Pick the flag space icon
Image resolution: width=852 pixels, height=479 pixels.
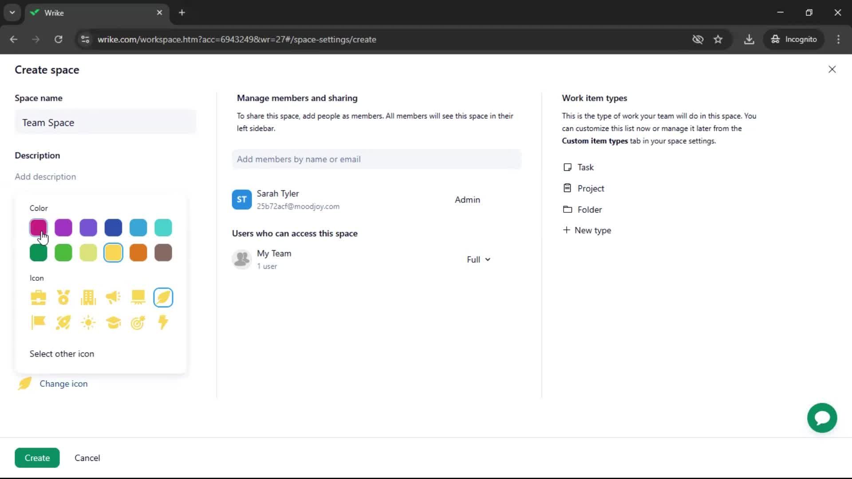tap(38, 322)
